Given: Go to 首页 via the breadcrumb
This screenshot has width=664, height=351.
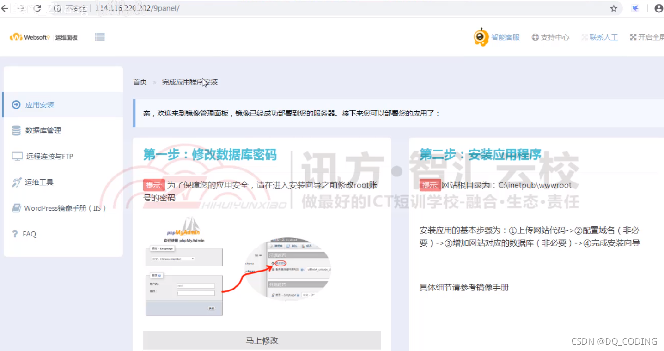Looking at the screenshot, I should (140, 81).
